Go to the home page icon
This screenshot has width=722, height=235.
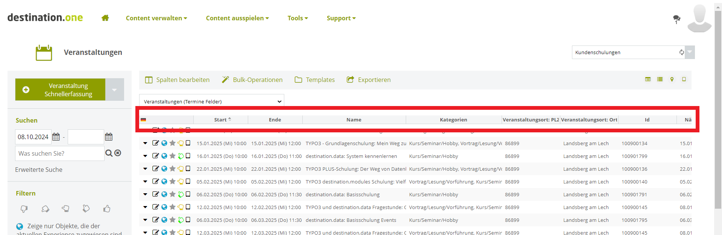tap(105, 18)
